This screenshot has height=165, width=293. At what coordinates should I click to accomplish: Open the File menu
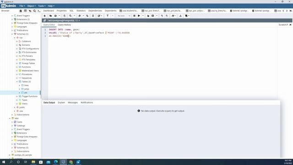(x=22, y=6)
